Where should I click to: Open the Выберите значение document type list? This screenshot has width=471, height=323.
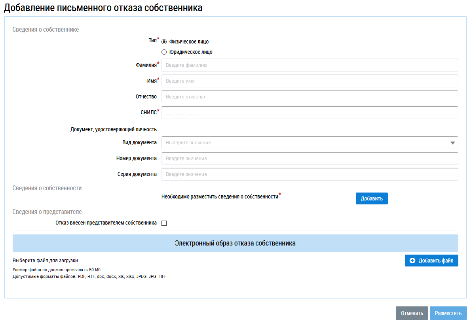pos(305,143)
